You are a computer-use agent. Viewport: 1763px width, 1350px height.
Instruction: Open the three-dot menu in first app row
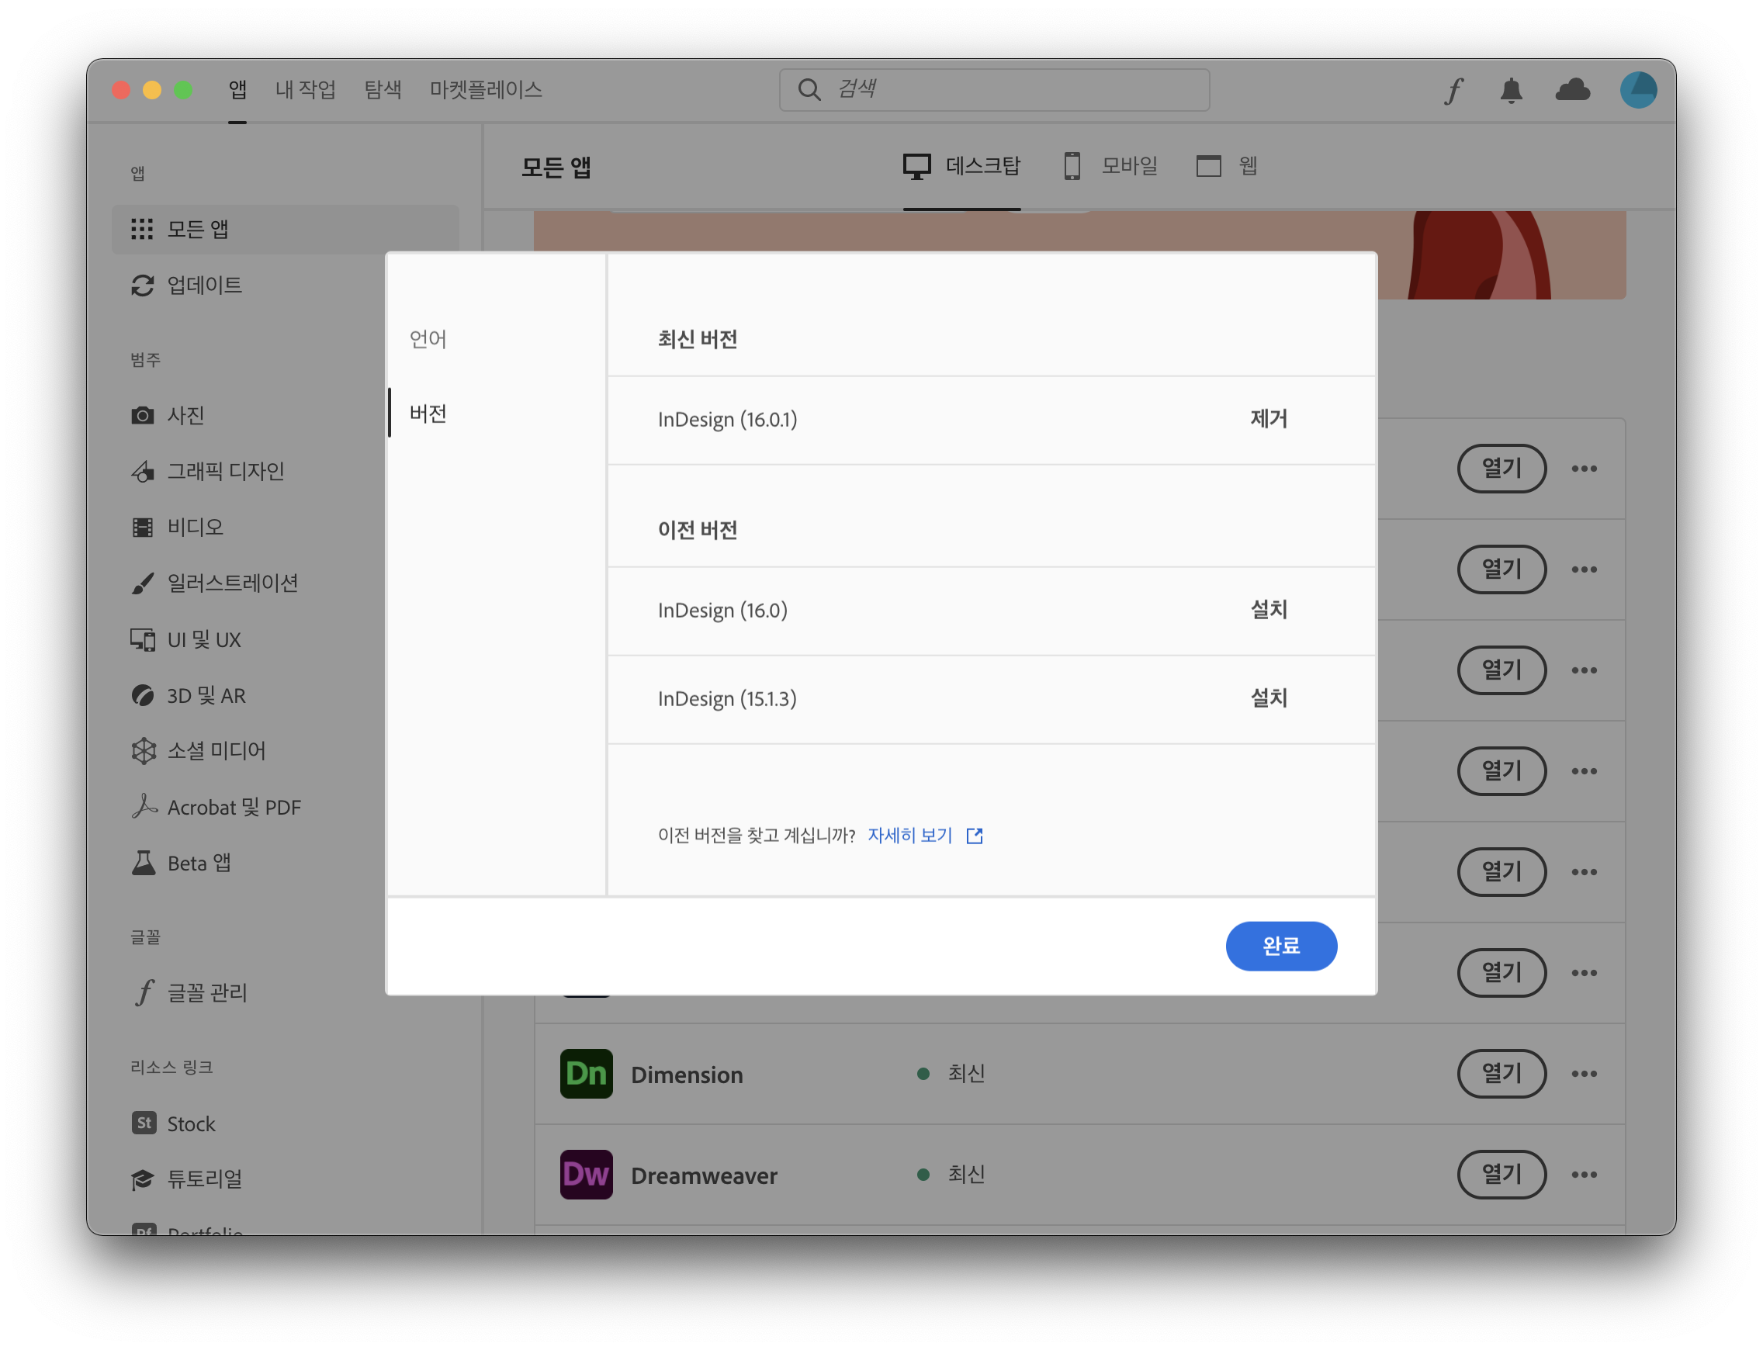point(1584,469)
